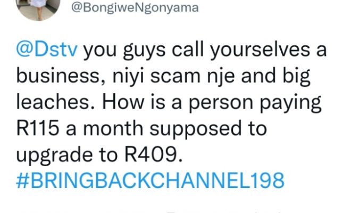The width and height of the screenshot is (351, 213).
Task: Click the "upgrade to R409." text
Action: pyautogui.click(x=101, y=154)
